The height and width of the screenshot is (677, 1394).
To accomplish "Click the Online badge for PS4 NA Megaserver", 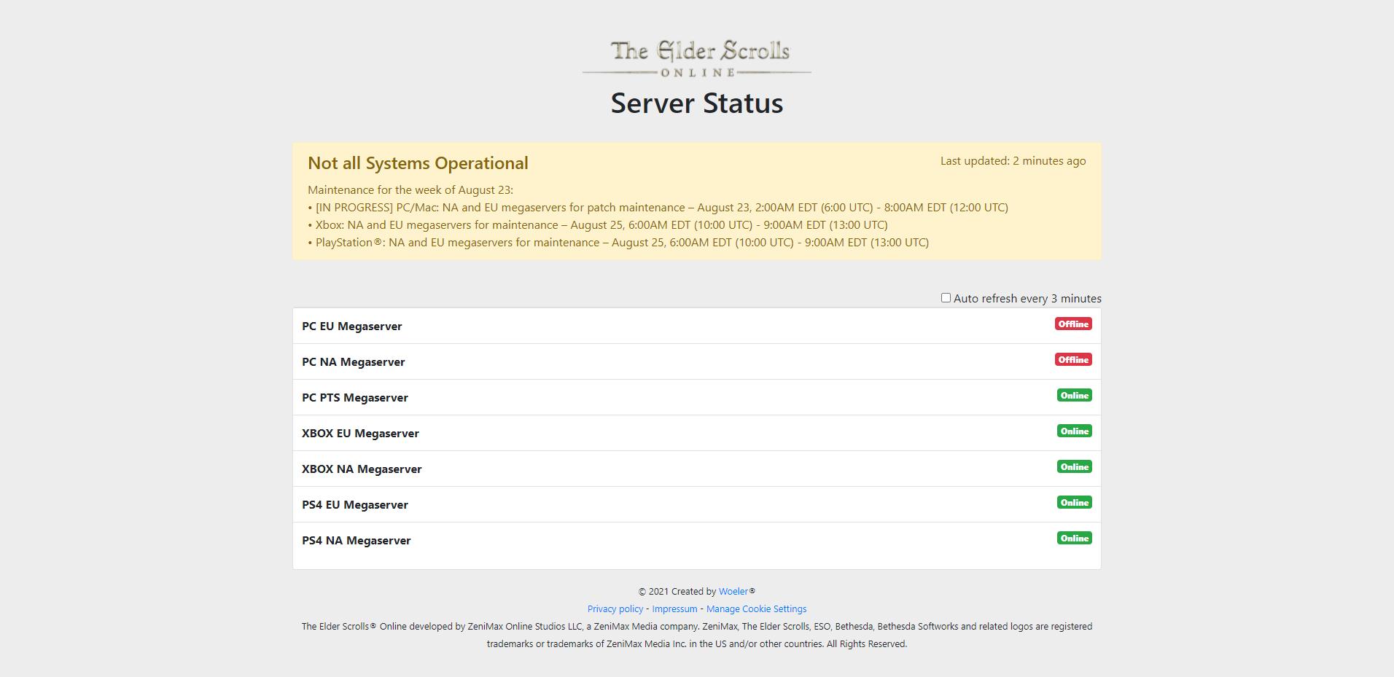I will click(1075, 538).
